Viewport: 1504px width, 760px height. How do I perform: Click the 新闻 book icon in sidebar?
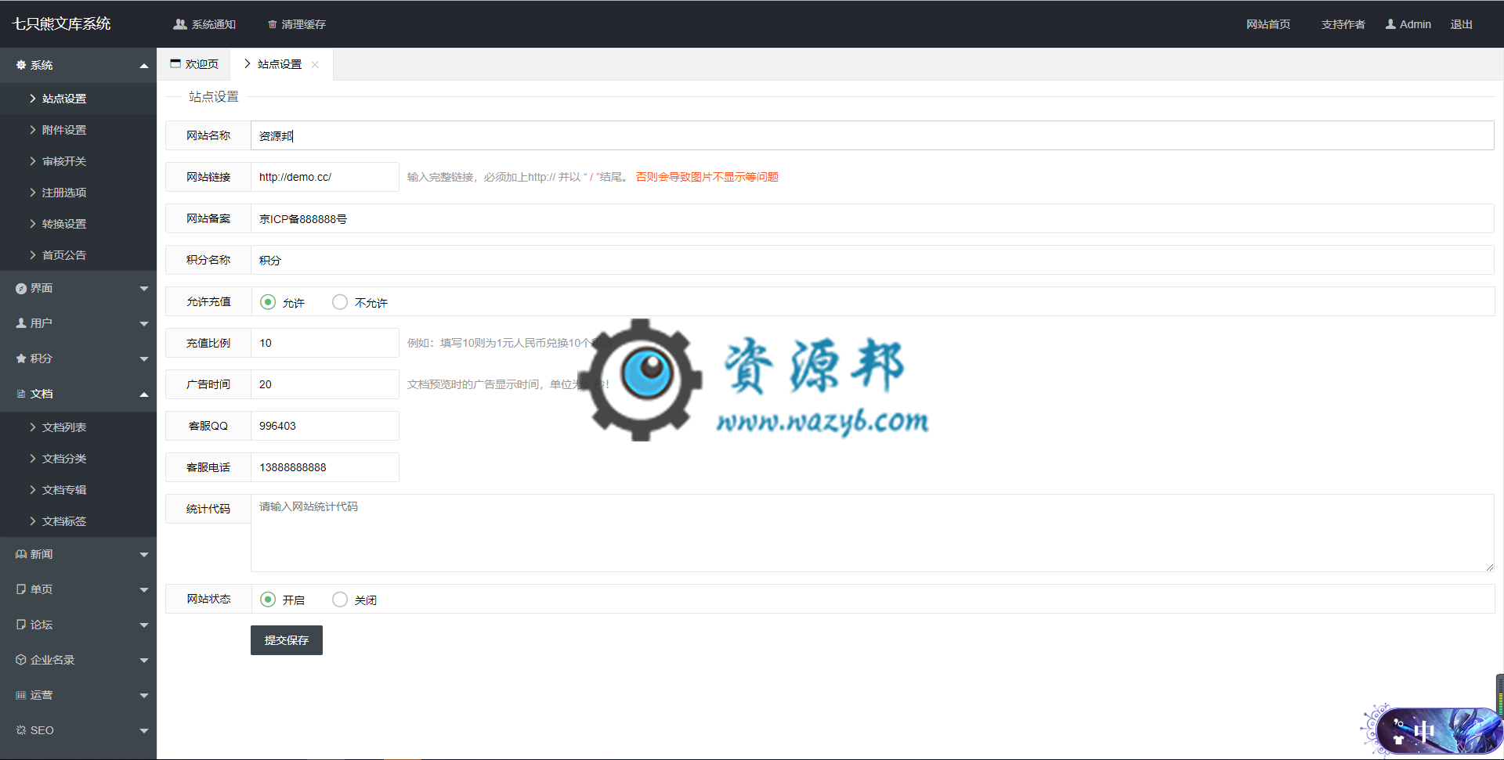(21, 554)
